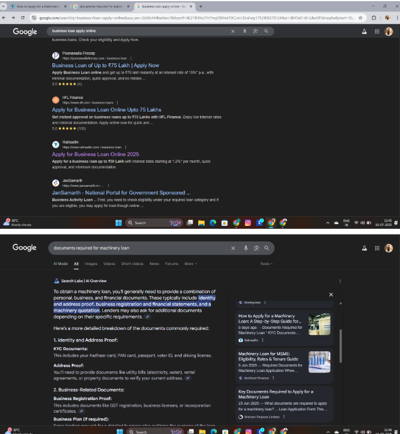Image resolution: width=400 pixels, height=434 pixels.
Task: Open 'Apply for Business Loan Online Upto 75 Lakhs'
Action: tap(106, 110)
